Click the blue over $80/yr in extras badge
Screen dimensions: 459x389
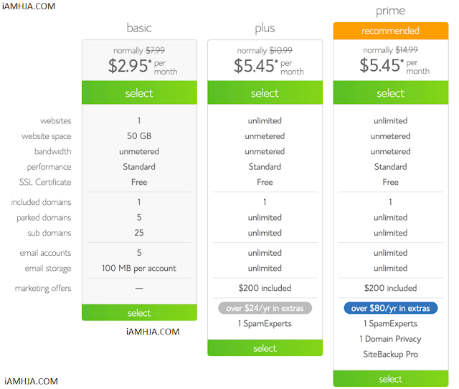(390, 308)
